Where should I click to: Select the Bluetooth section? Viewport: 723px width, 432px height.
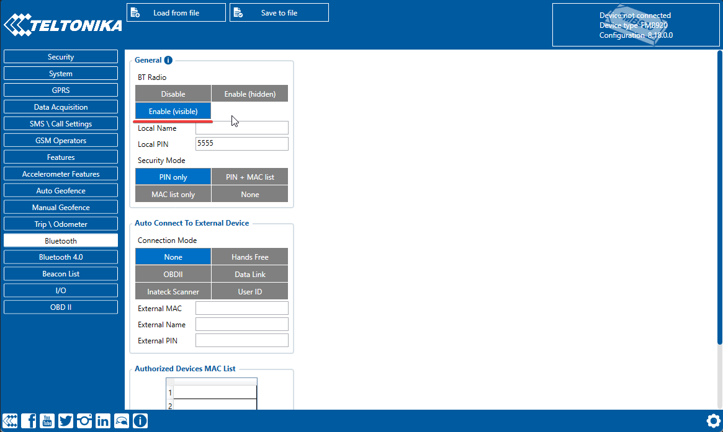(x=61, y=240)
